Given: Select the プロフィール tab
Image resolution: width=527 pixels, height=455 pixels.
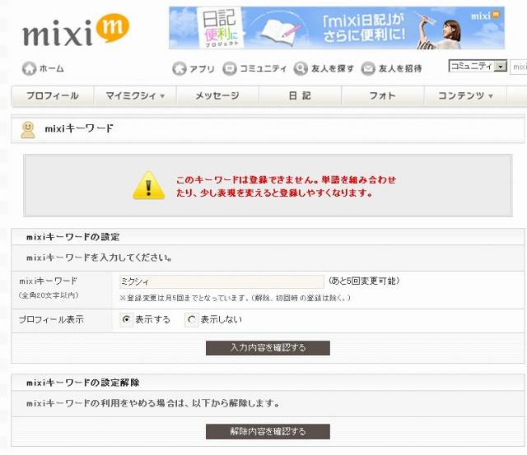Looking at the screenshot, I should click(x=53, y=96).
